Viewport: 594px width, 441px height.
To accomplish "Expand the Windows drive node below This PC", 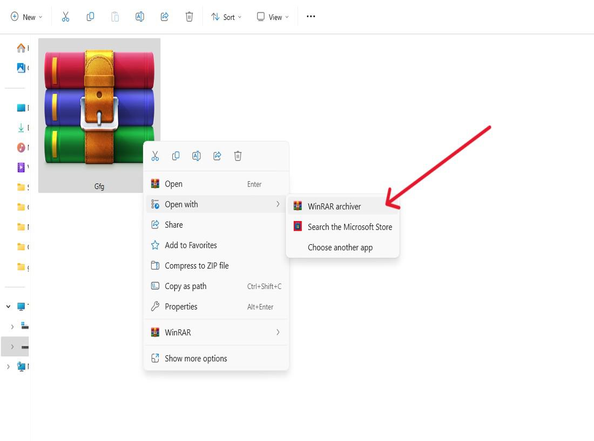I will tap(12, 326).
